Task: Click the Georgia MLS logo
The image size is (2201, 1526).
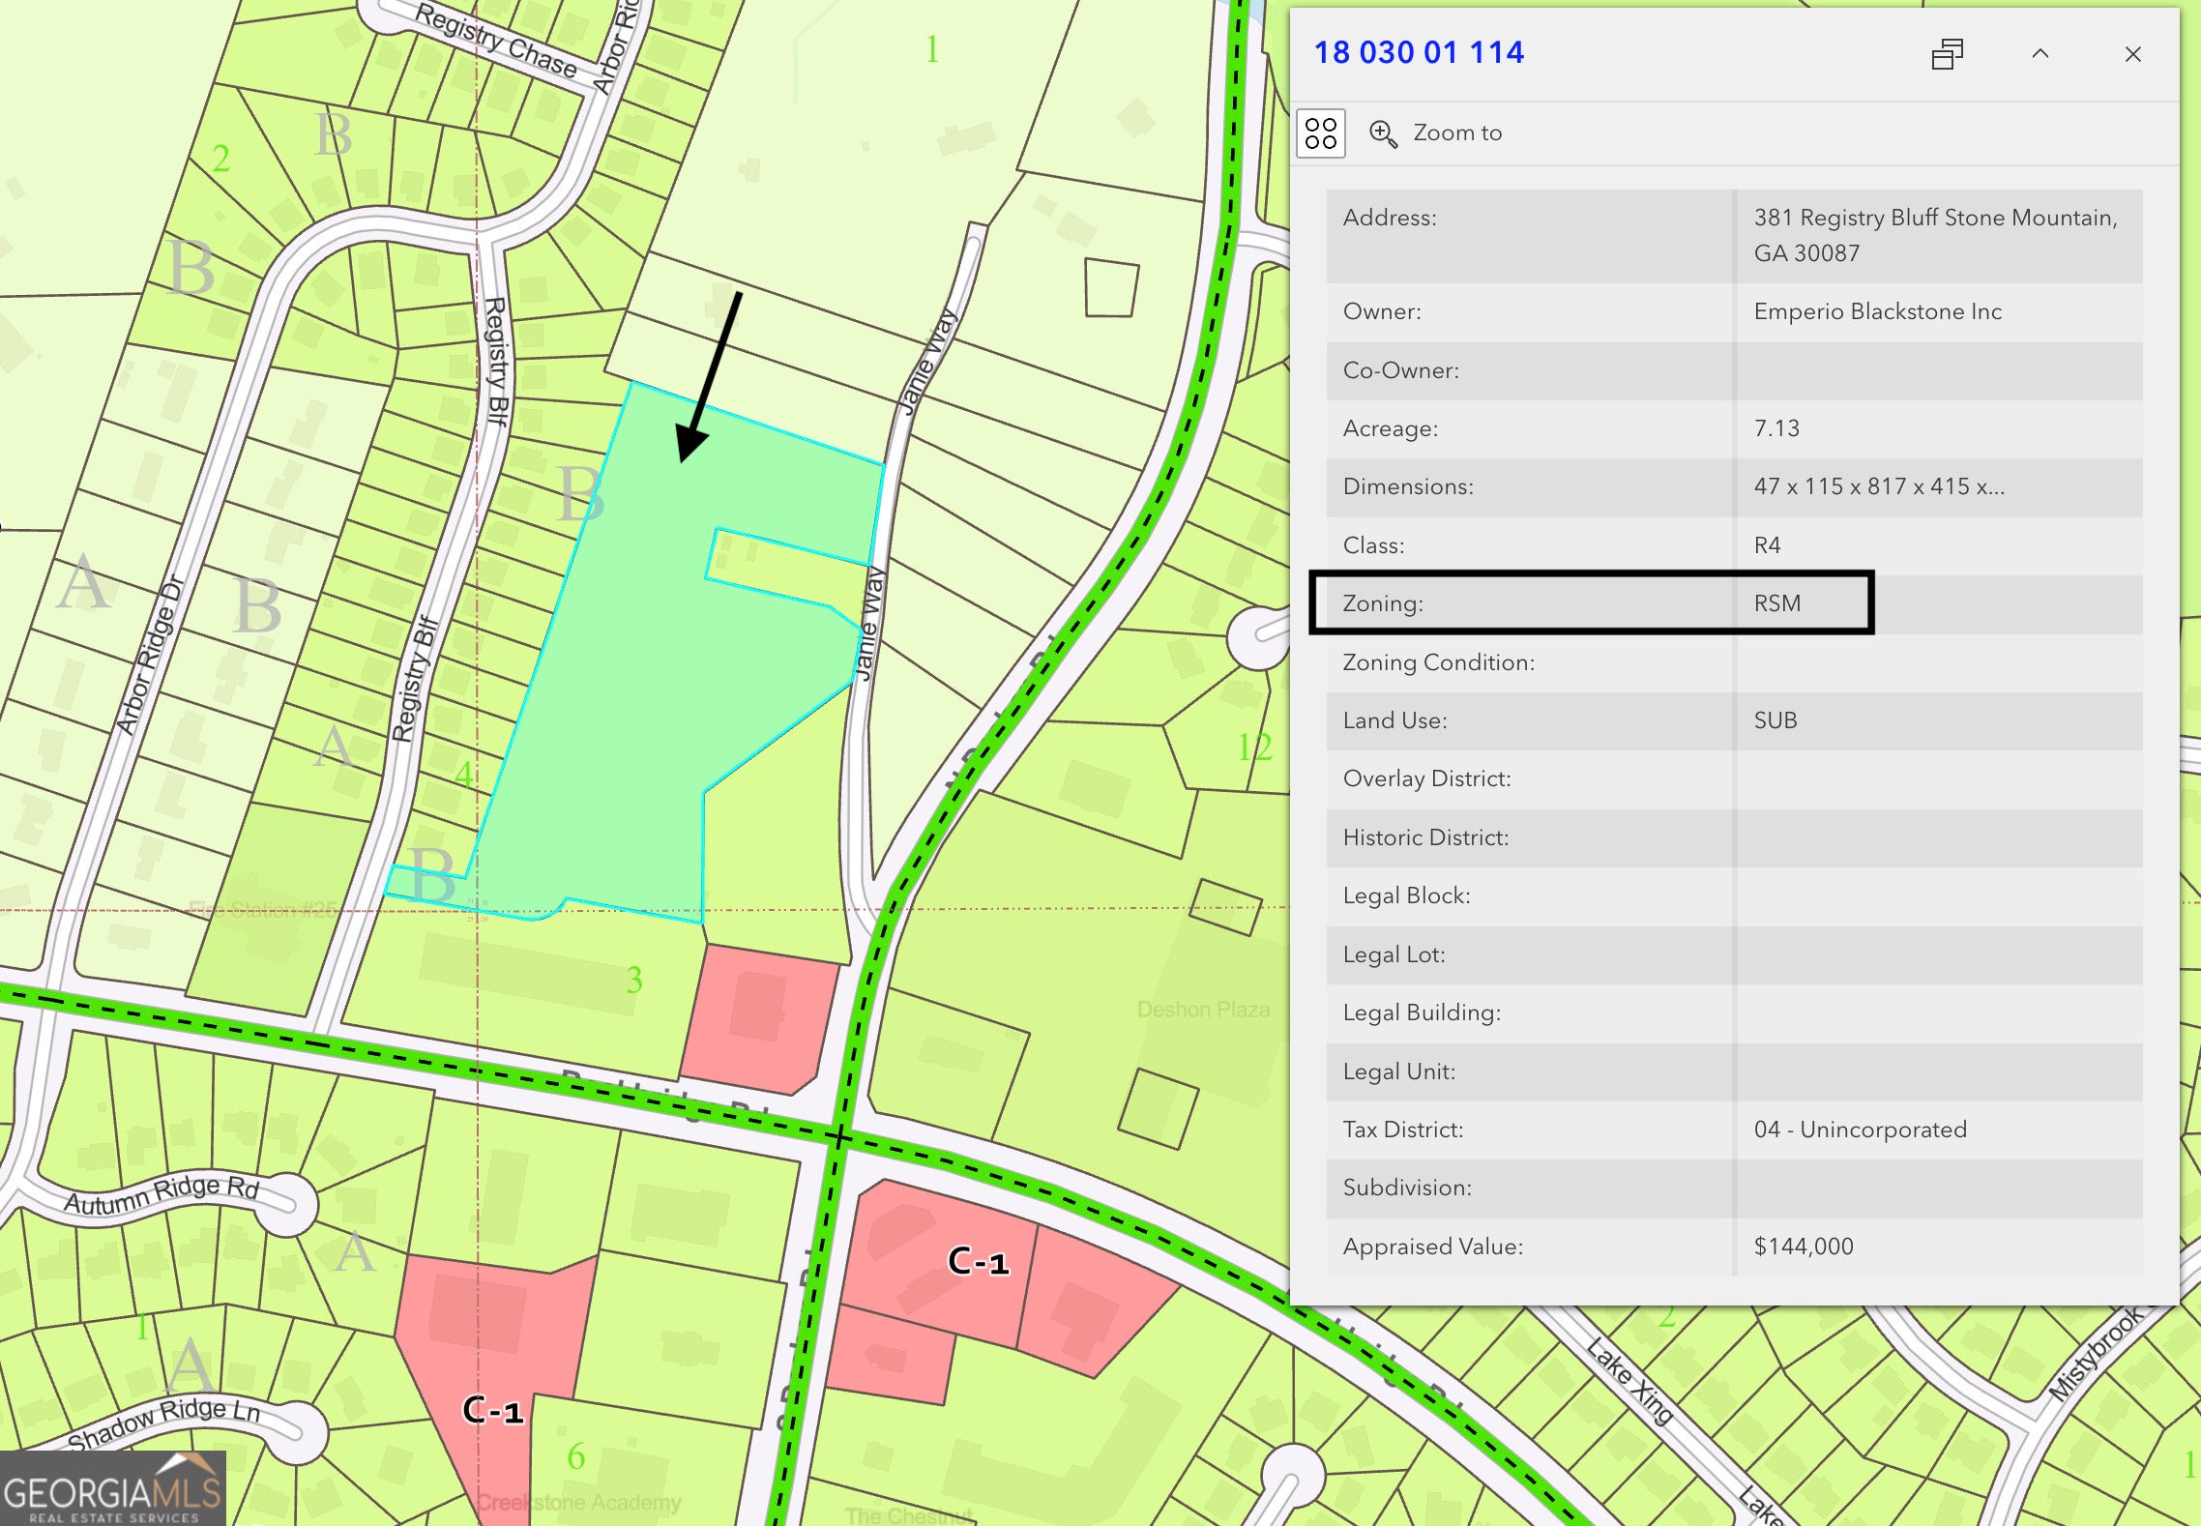Action: 113,1488
